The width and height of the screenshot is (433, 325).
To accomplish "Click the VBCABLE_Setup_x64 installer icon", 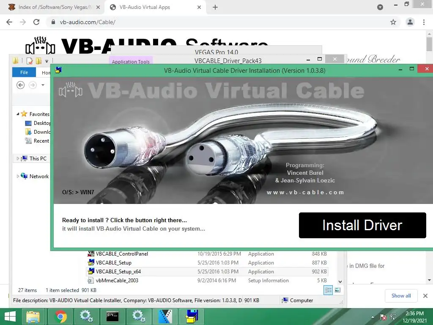I will pyautogui.click(x=91, y=271).
